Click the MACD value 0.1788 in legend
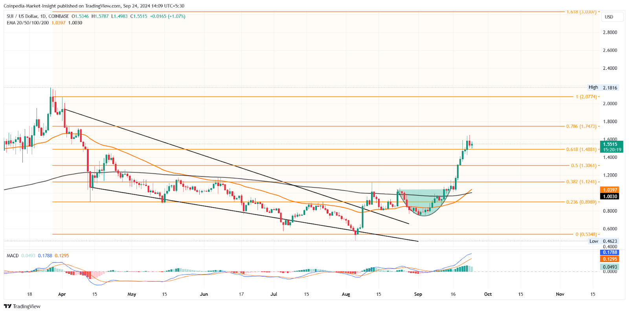Viewport: 629px width, 313px height. click(45, 256)
